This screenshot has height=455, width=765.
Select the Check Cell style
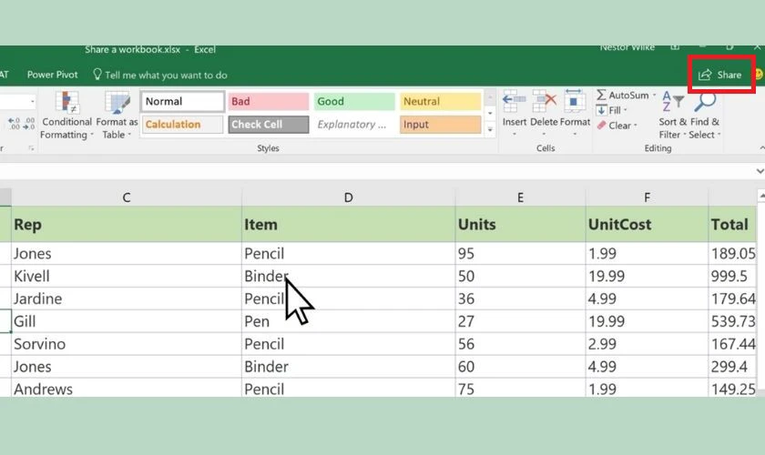[267, 125]
